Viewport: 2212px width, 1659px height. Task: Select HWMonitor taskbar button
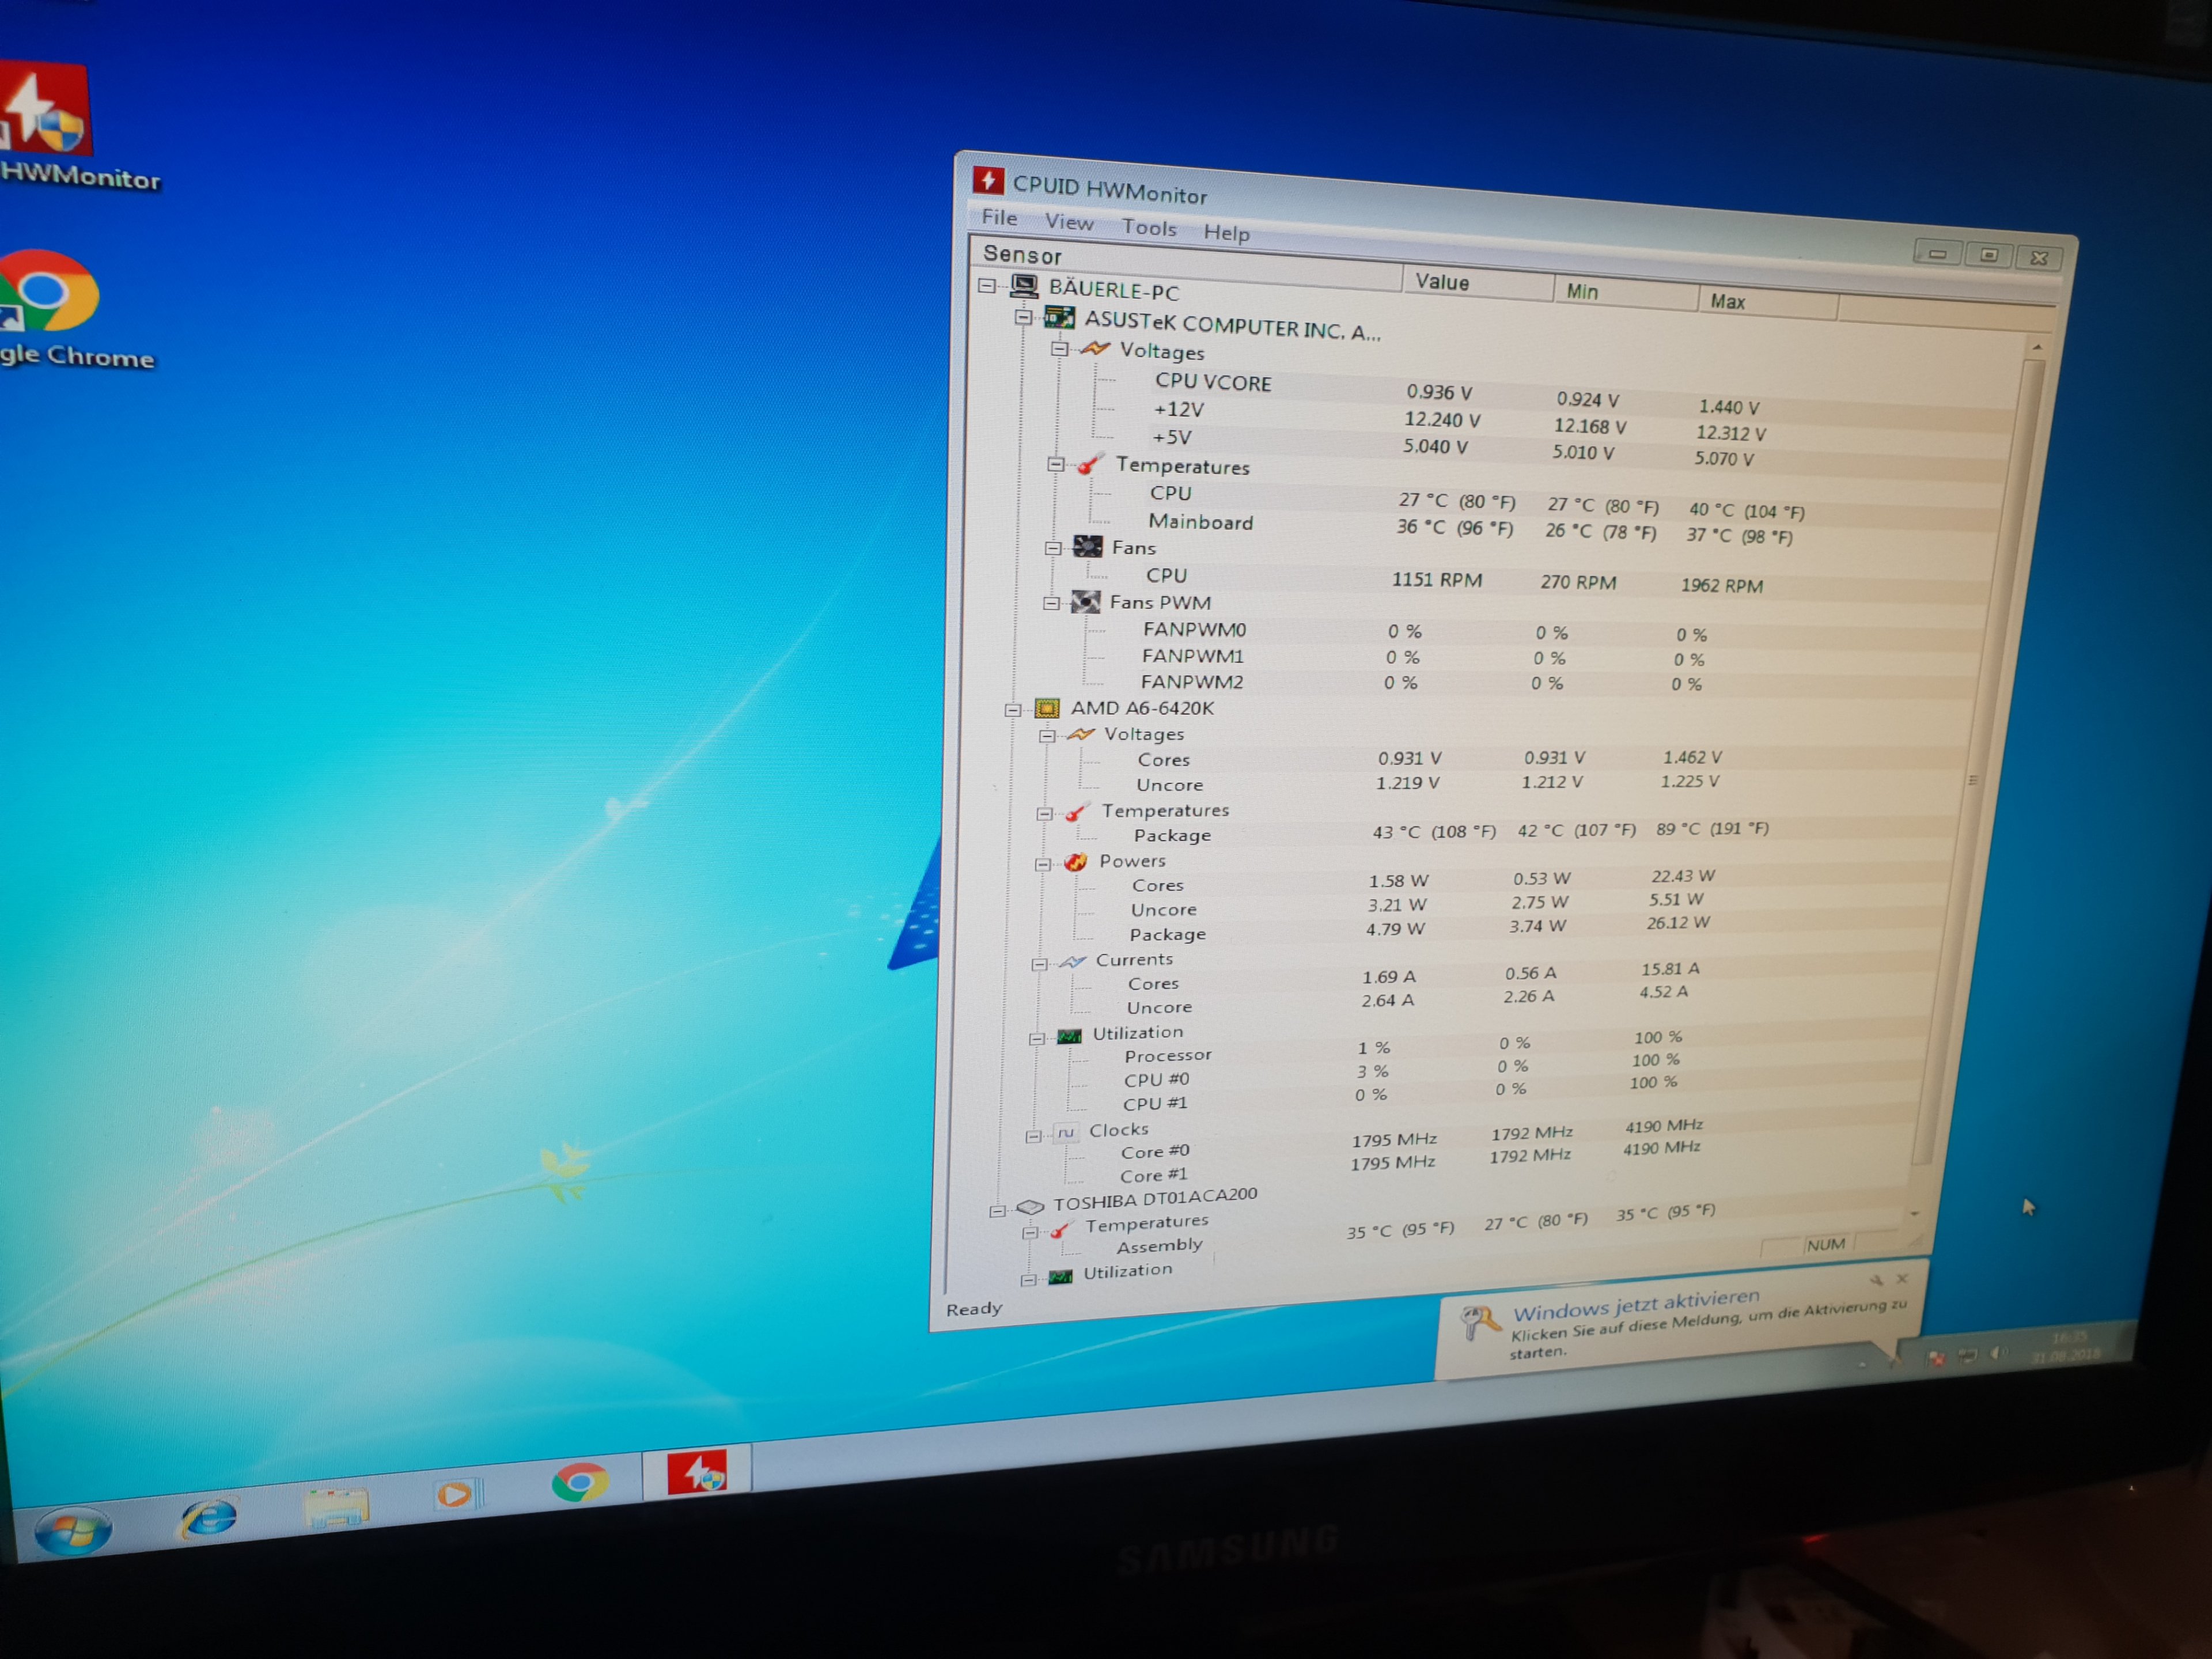point(697,1473)
